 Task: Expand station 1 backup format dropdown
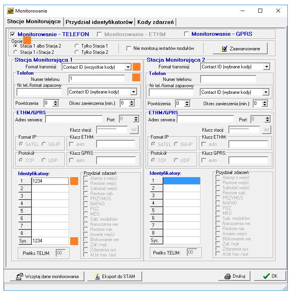pos(133,92)
